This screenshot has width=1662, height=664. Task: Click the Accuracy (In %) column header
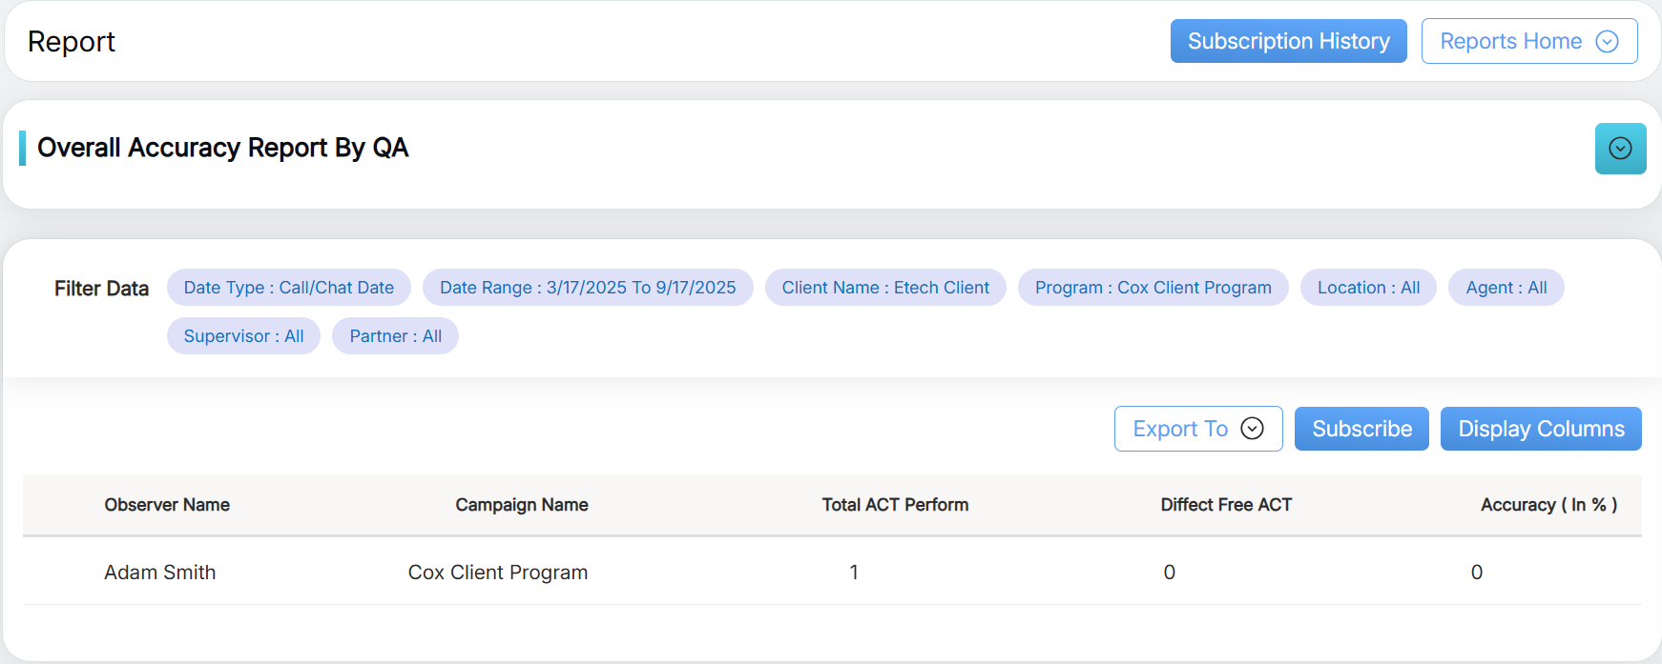pos(1548,505)
